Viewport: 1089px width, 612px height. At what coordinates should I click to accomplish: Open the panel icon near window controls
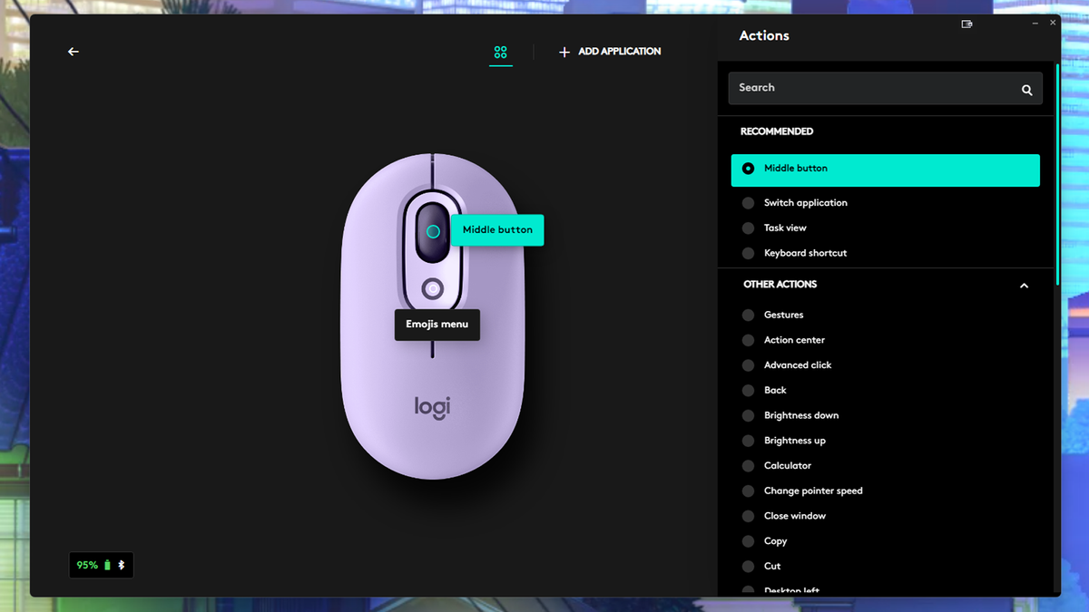click(x=966, y=24)
